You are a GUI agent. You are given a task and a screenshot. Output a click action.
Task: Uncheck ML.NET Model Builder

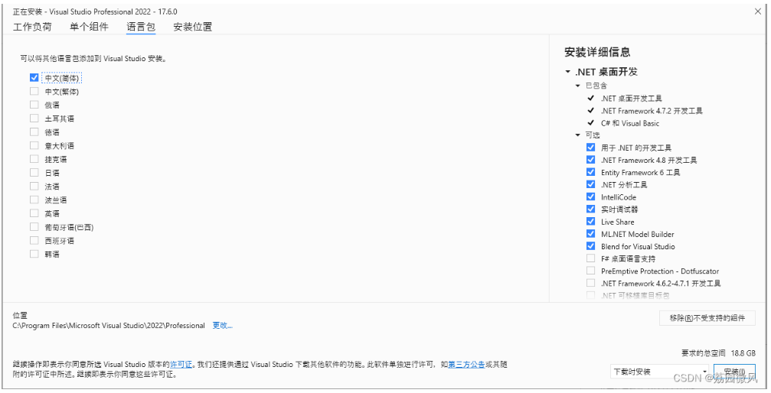[590, 234]
